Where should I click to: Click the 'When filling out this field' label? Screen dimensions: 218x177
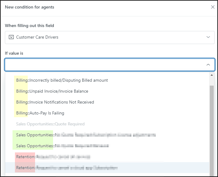(x=29, y=26)
